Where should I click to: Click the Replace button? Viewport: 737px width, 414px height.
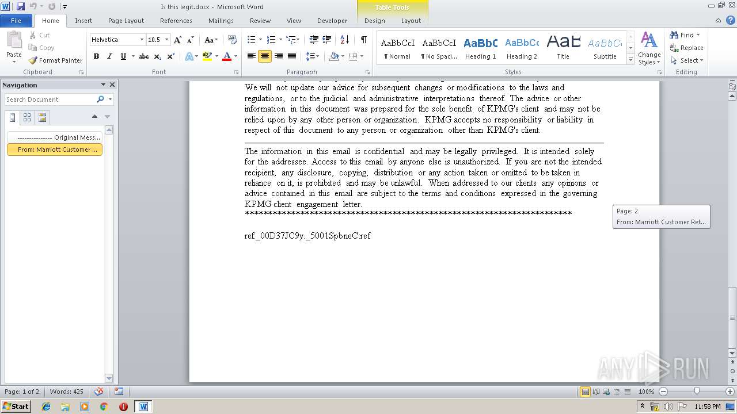[687, 48]
